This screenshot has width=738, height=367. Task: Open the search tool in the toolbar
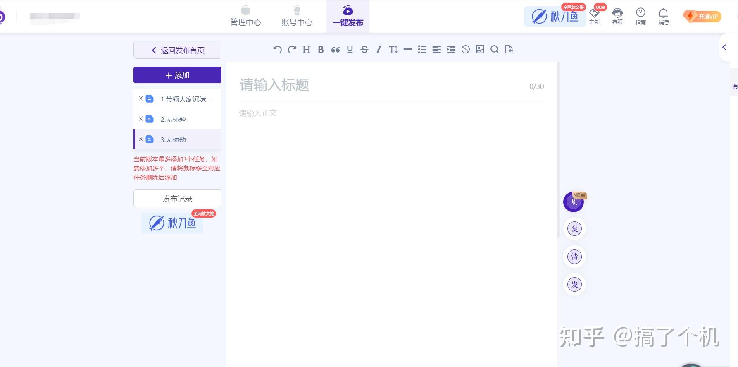(495, 50)
